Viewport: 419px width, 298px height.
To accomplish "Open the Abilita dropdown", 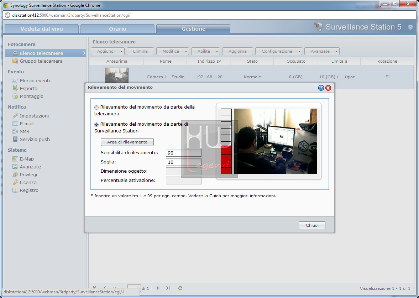I will click(x=205, y=51).
